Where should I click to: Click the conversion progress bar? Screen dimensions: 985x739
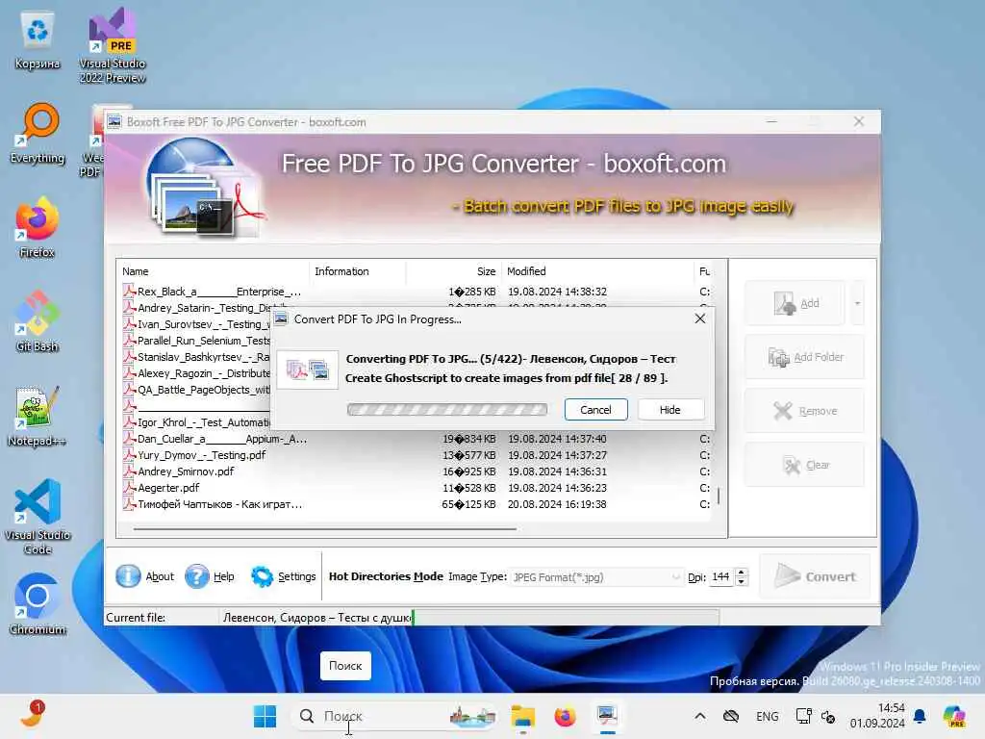click(446, 410)
